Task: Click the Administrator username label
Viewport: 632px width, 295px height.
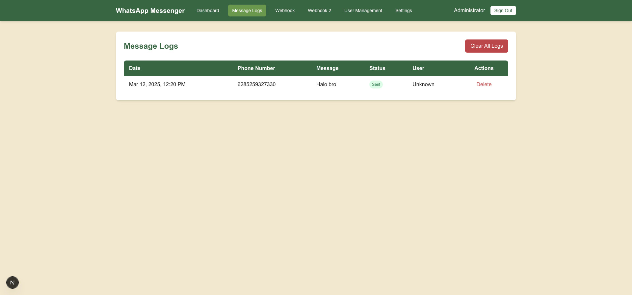Action: 469,11
